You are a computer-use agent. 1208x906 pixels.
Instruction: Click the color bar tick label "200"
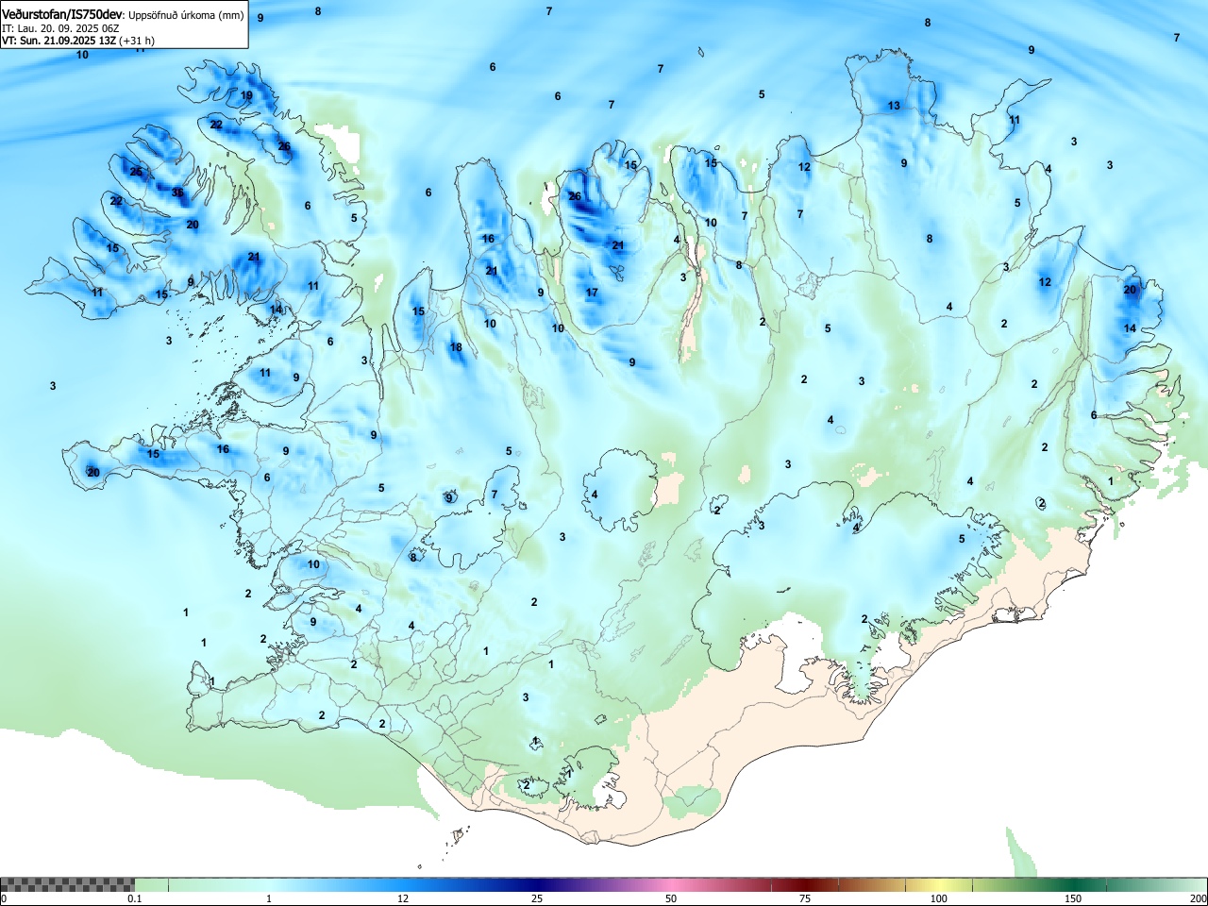click(1199, 898)
